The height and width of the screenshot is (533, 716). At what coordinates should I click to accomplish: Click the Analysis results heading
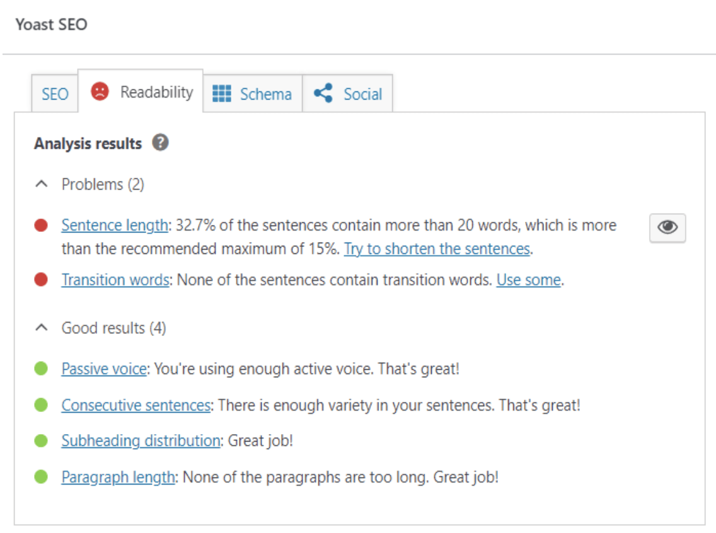click(88, 143)
